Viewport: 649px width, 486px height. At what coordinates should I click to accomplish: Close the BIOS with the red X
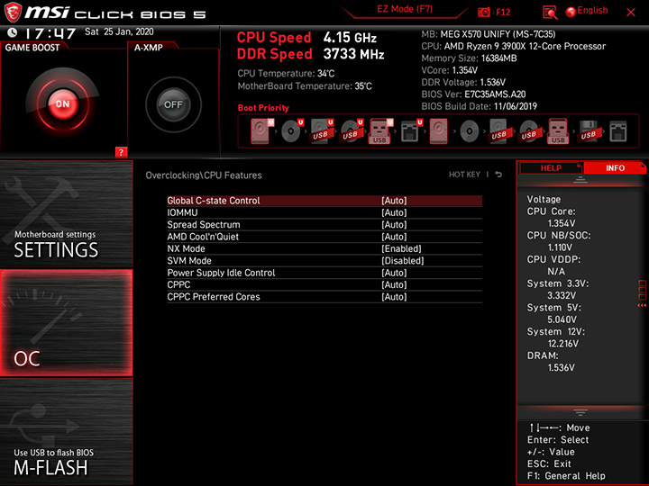(x=631, y=13)
